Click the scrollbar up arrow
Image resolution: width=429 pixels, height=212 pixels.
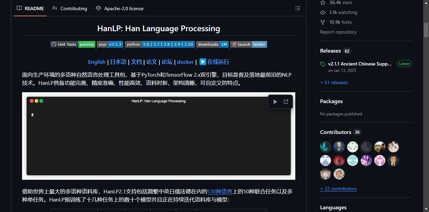pos(426,3)
